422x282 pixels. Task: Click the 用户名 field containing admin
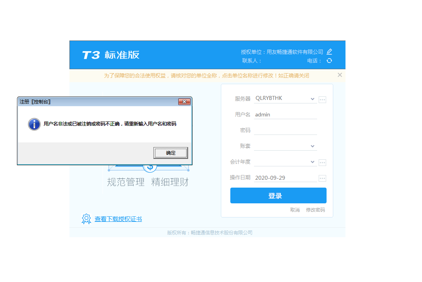pos(285,114)
